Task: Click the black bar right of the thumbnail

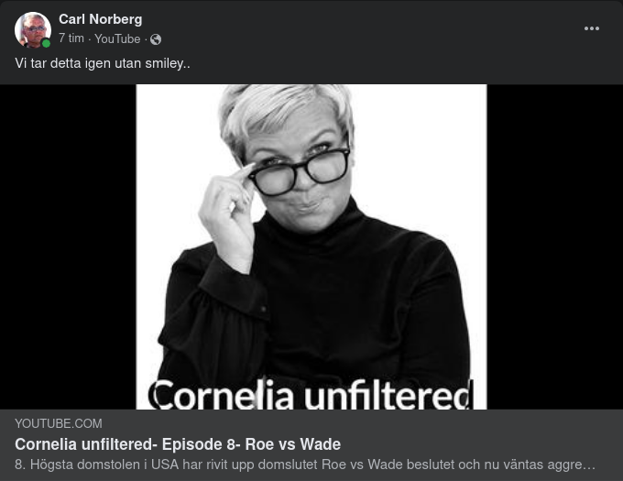Action: point(554,246)
